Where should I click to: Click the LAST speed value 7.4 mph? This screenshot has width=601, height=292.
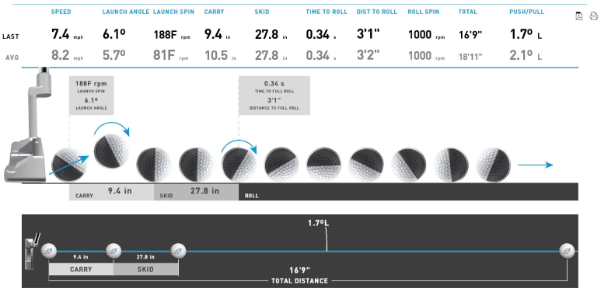[67, 35]
